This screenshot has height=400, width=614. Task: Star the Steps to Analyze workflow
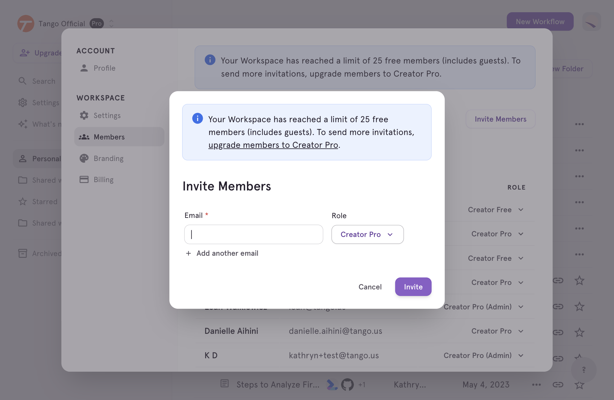click(x=579, y=385)
